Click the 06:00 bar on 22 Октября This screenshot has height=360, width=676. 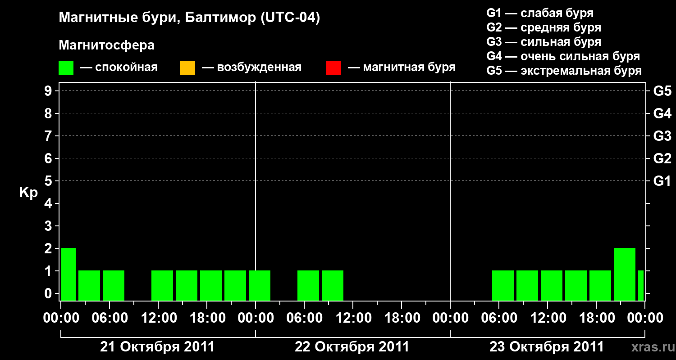(308, 285)
